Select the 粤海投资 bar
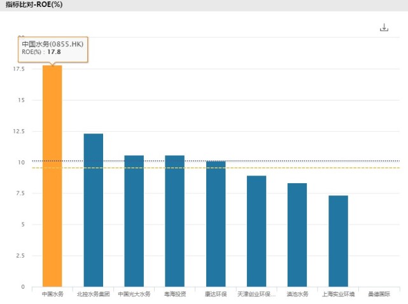Screen dimensions: 408x304 coord(175,221)
